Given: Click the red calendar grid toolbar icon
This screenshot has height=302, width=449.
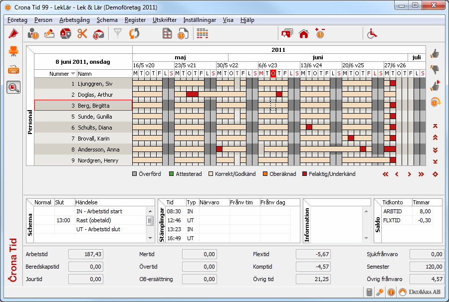Looking at the screenshot, I should point(203,34).
